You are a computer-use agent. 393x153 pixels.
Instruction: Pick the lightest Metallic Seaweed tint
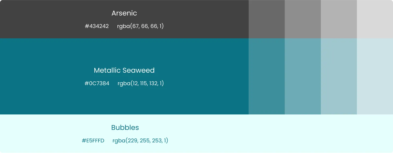tap(375, 76)
